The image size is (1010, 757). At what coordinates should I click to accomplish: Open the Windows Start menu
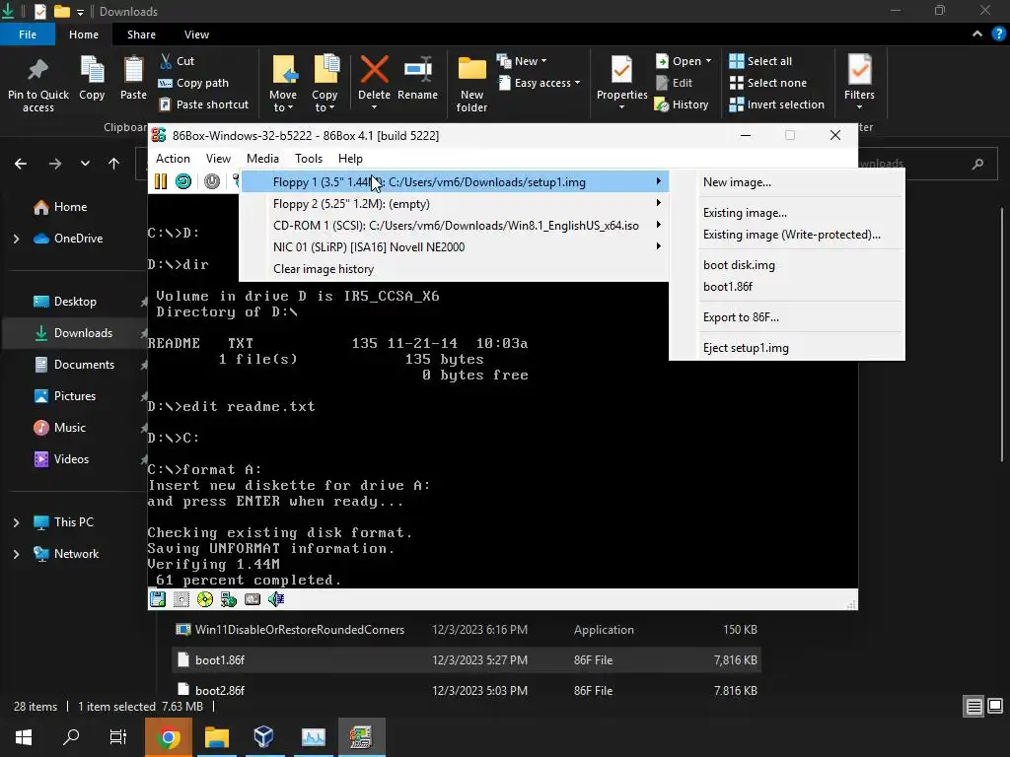[x=24, y=737]
